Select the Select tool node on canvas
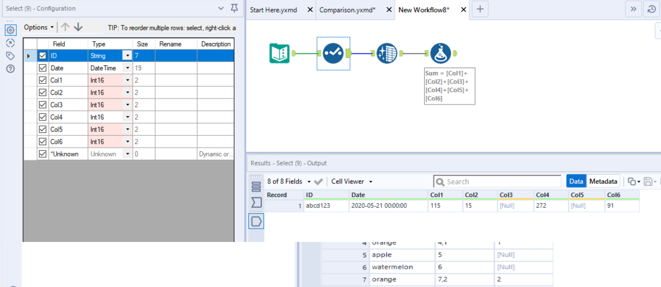The image size is (661, 287). pyautogui.click(x=333, y=53)
